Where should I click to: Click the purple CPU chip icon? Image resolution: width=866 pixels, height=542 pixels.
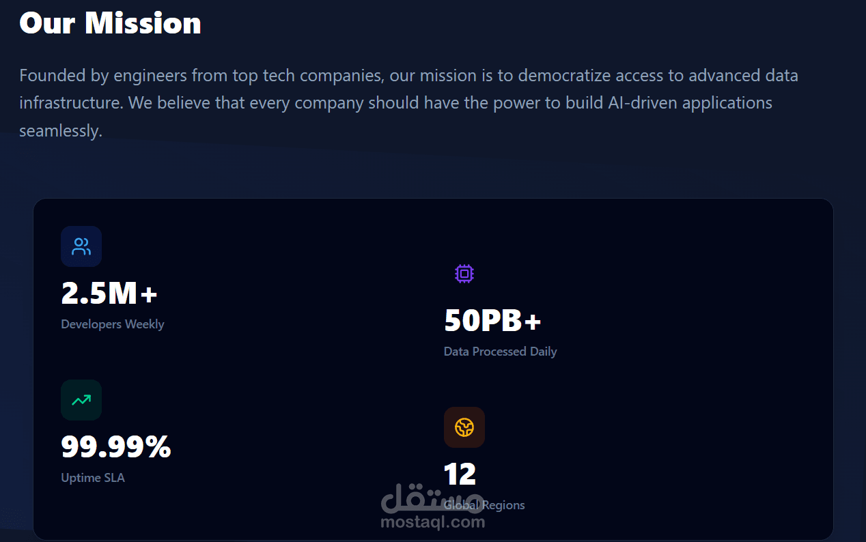(464, 274)
